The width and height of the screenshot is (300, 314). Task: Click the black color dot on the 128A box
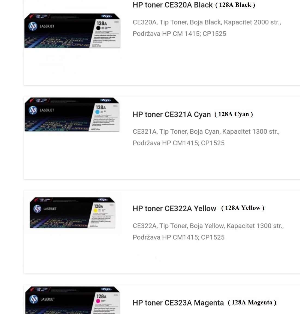98,28
